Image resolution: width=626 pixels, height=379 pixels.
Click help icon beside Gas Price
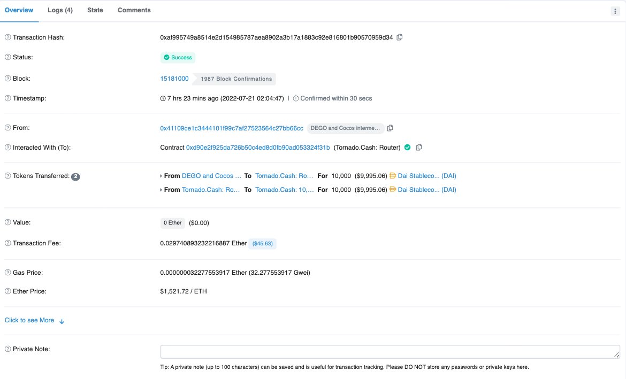(7, 273)
